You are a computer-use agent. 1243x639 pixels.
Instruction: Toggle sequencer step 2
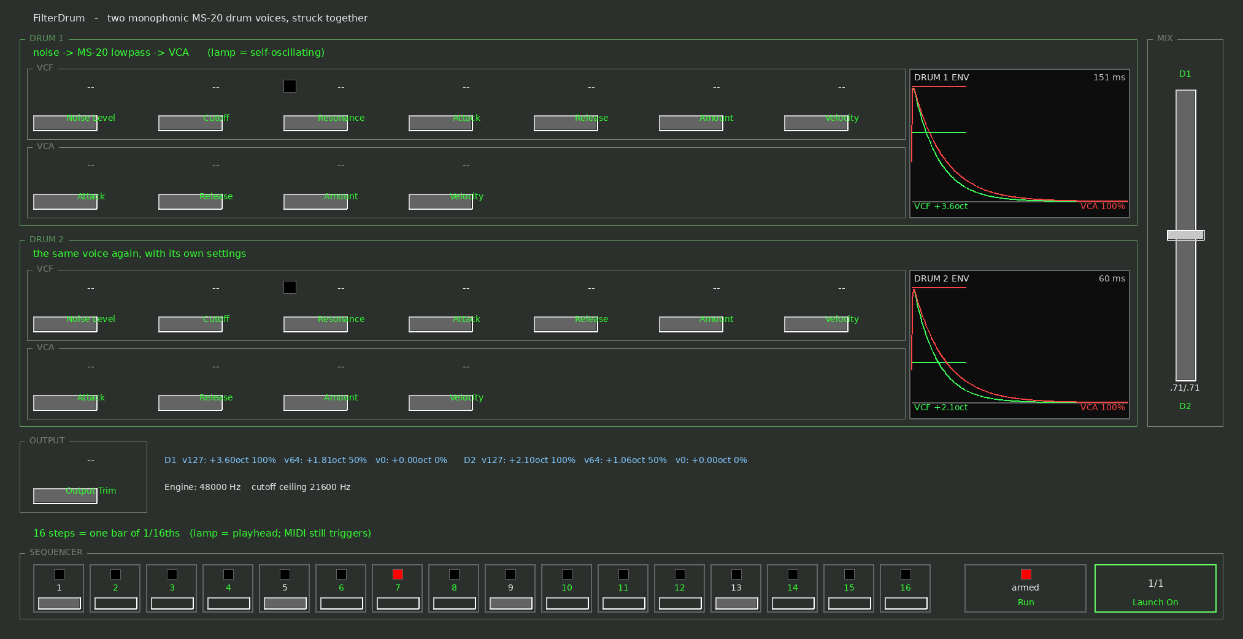(x=115, y=603)
